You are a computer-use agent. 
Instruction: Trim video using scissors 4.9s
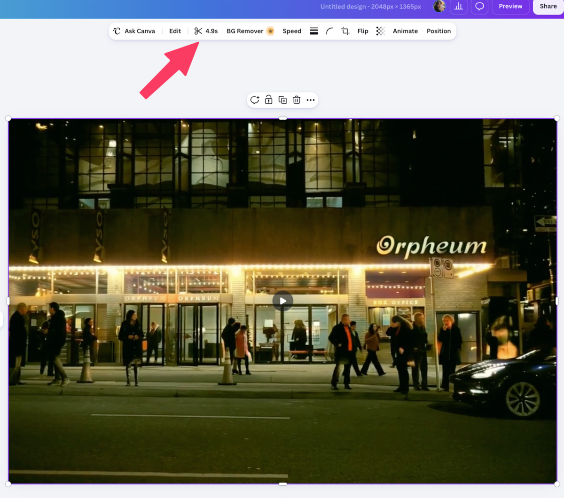pyautogui.click(x=206, y=31)
